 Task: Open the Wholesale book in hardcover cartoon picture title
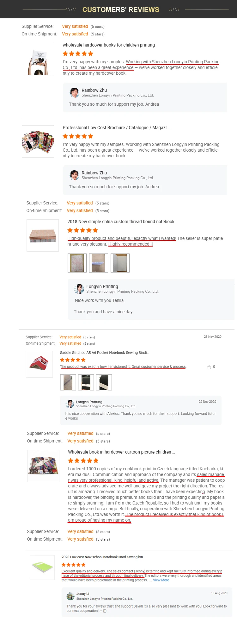coord(122,452)
